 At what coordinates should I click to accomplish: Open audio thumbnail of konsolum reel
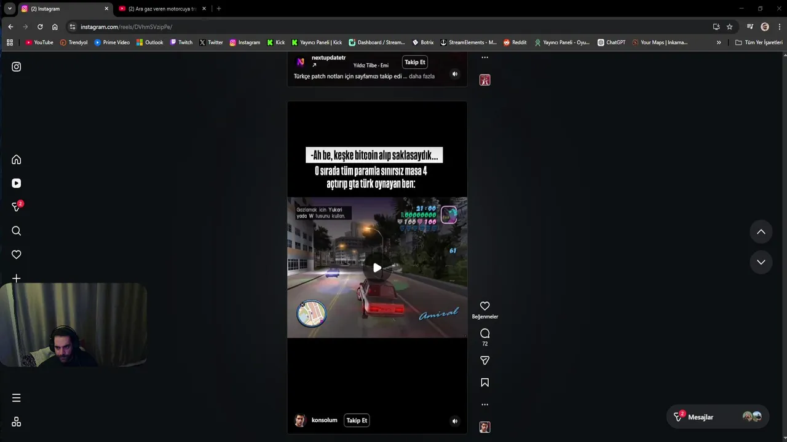[x=484, y=427]
